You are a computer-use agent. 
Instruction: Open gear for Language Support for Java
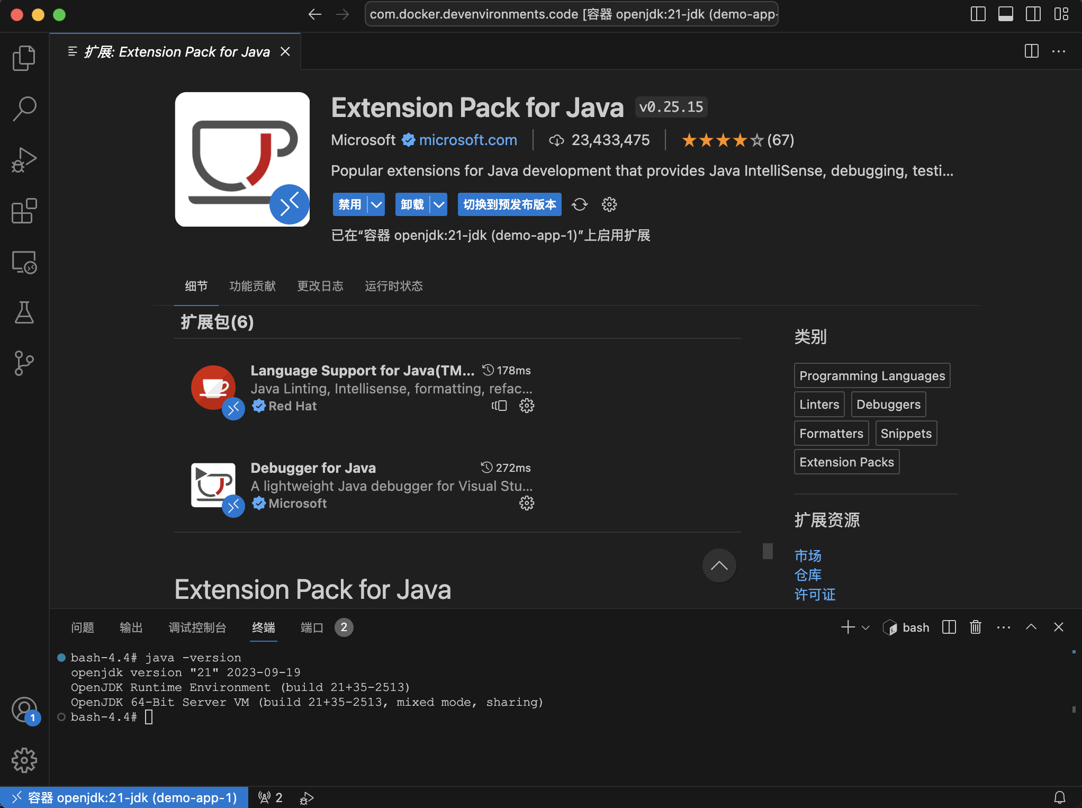[x=527, y=406]
